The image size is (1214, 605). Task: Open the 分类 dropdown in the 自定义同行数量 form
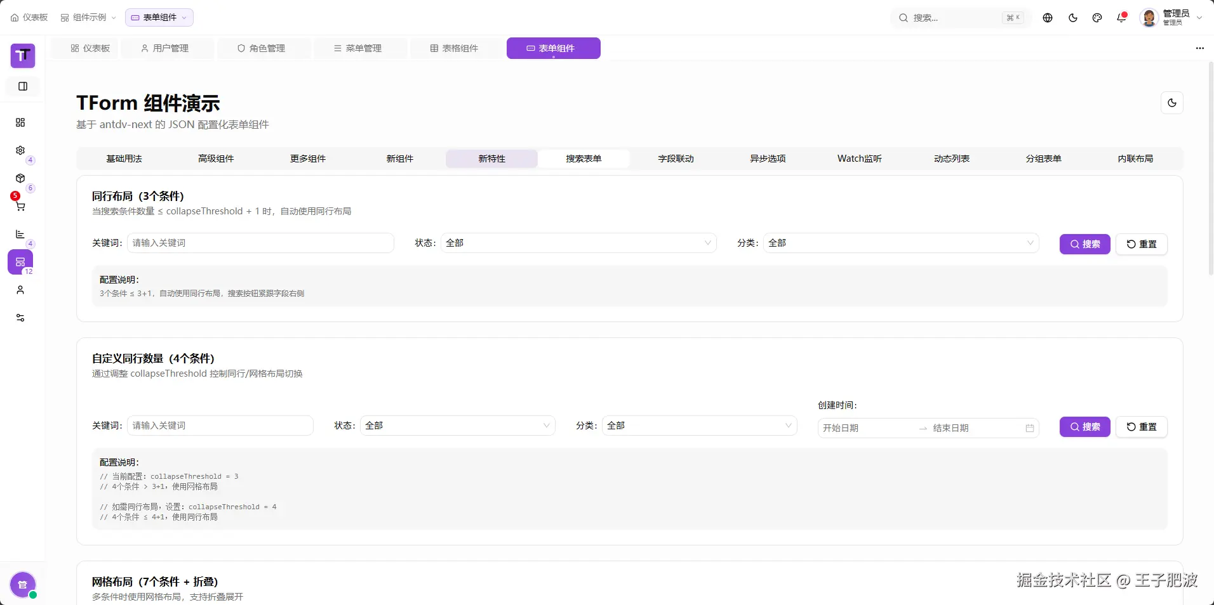coord(700,426)
